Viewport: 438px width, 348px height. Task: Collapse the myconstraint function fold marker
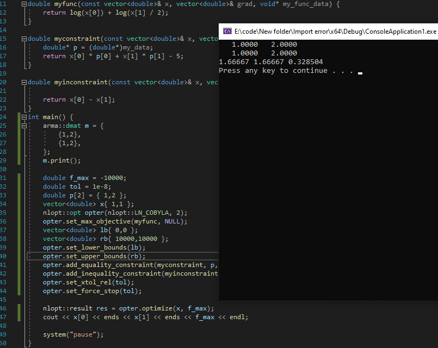point(24,39)
